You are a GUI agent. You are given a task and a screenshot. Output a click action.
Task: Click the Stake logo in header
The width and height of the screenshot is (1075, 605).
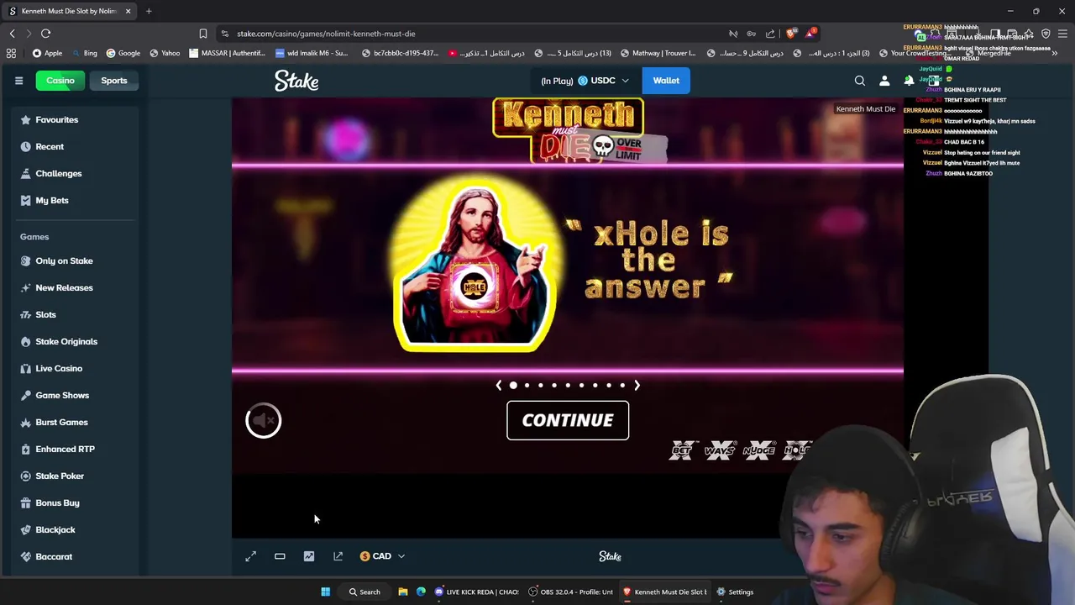coord(296,81)
